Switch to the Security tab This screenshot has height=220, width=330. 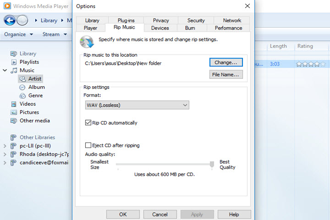pyautogui.click(x=196, y=21)
